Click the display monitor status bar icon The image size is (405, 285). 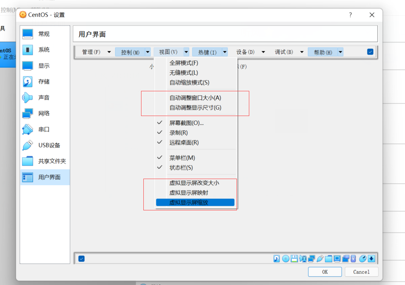337,259
